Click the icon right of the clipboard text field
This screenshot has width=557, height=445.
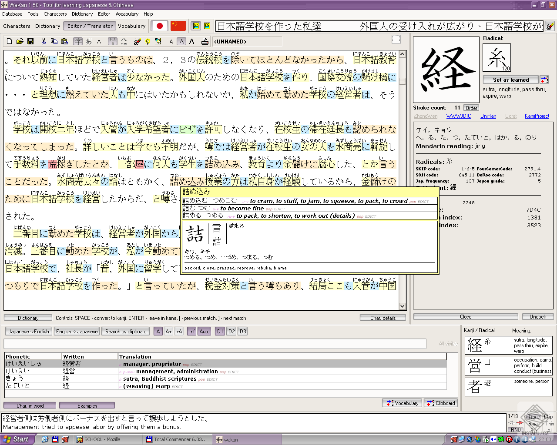[550, 26]
